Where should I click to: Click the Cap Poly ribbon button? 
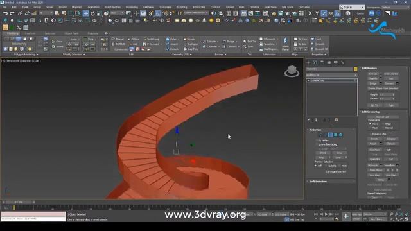coord(191,49)
